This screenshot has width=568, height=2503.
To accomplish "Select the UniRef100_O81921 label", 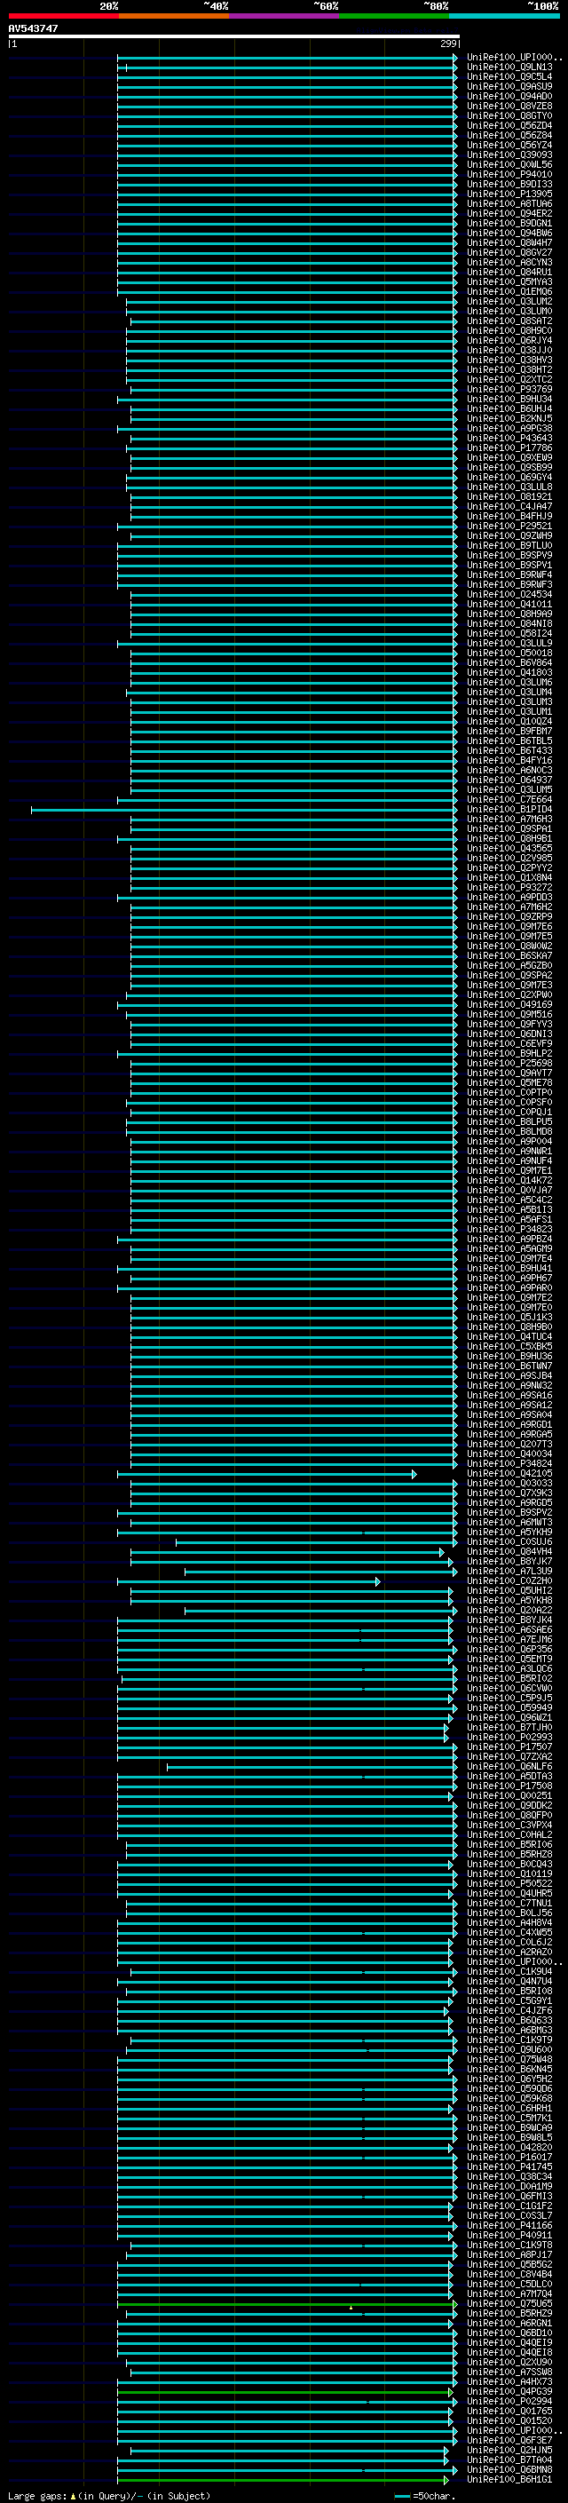I will point(509,496).
